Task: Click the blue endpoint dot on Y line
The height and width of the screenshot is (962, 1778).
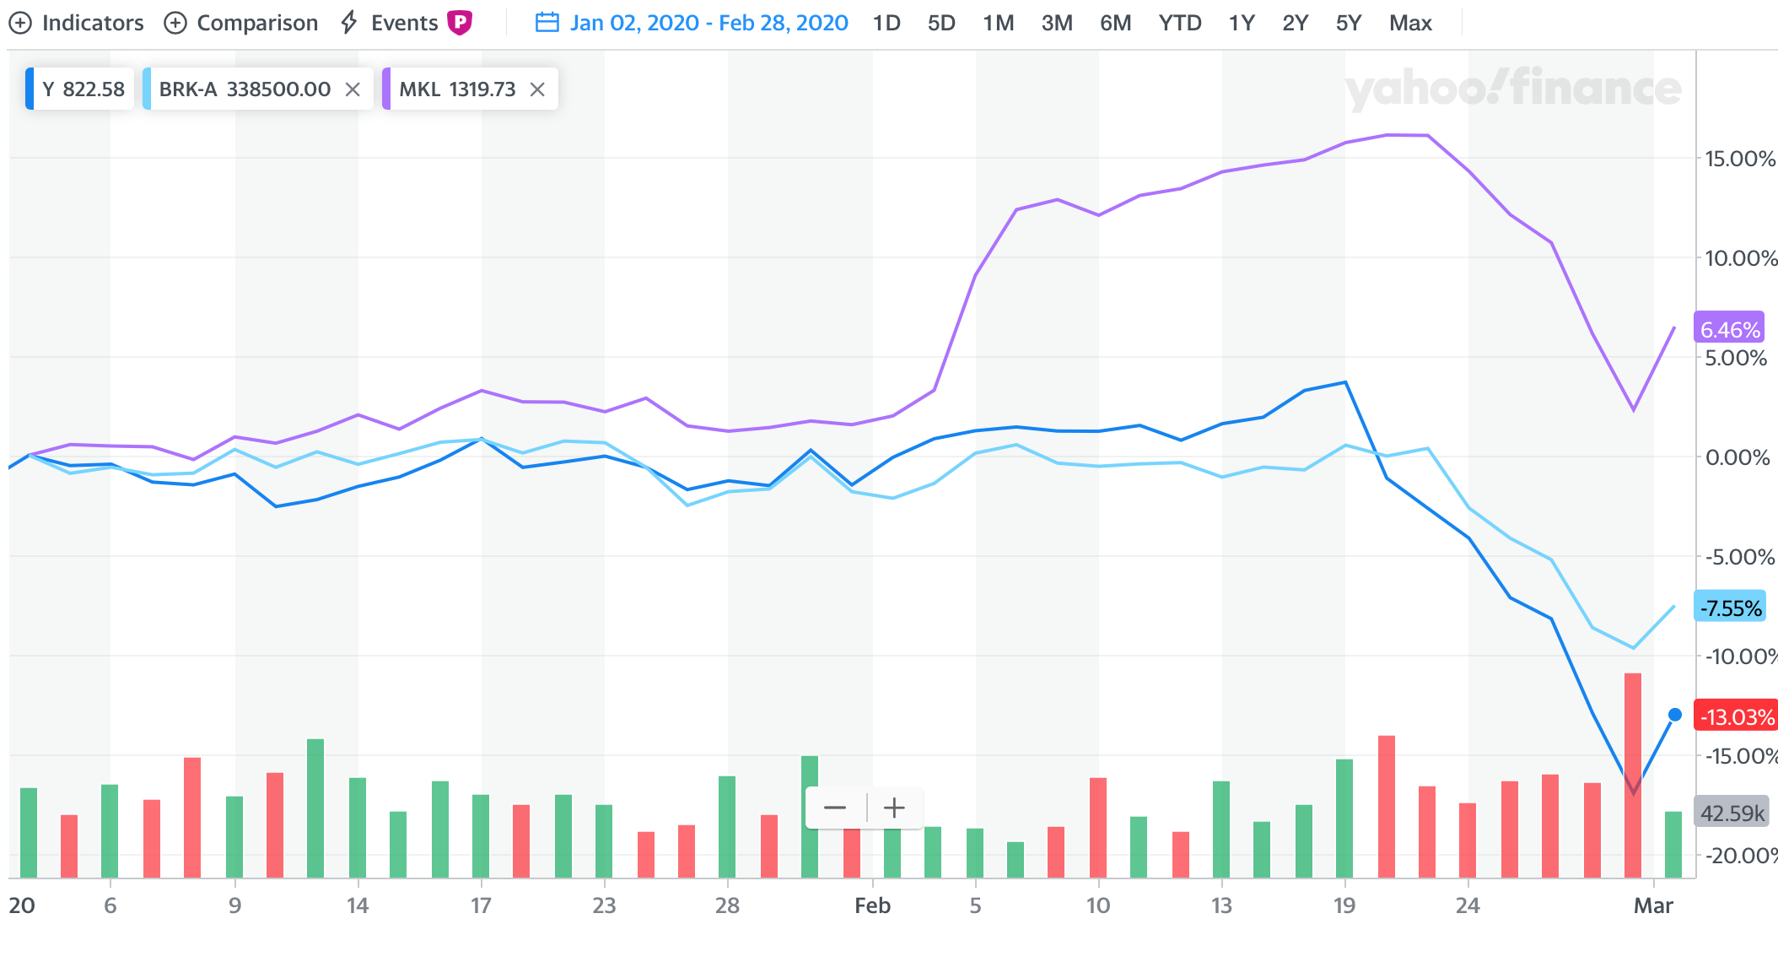Action: [1675, 715]
